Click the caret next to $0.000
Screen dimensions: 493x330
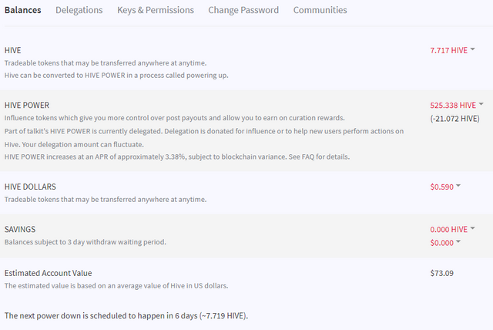tap(458, 241)
